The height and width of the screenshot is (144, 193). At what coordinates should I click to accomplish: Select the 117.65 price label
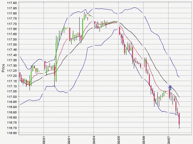[12, 29]
